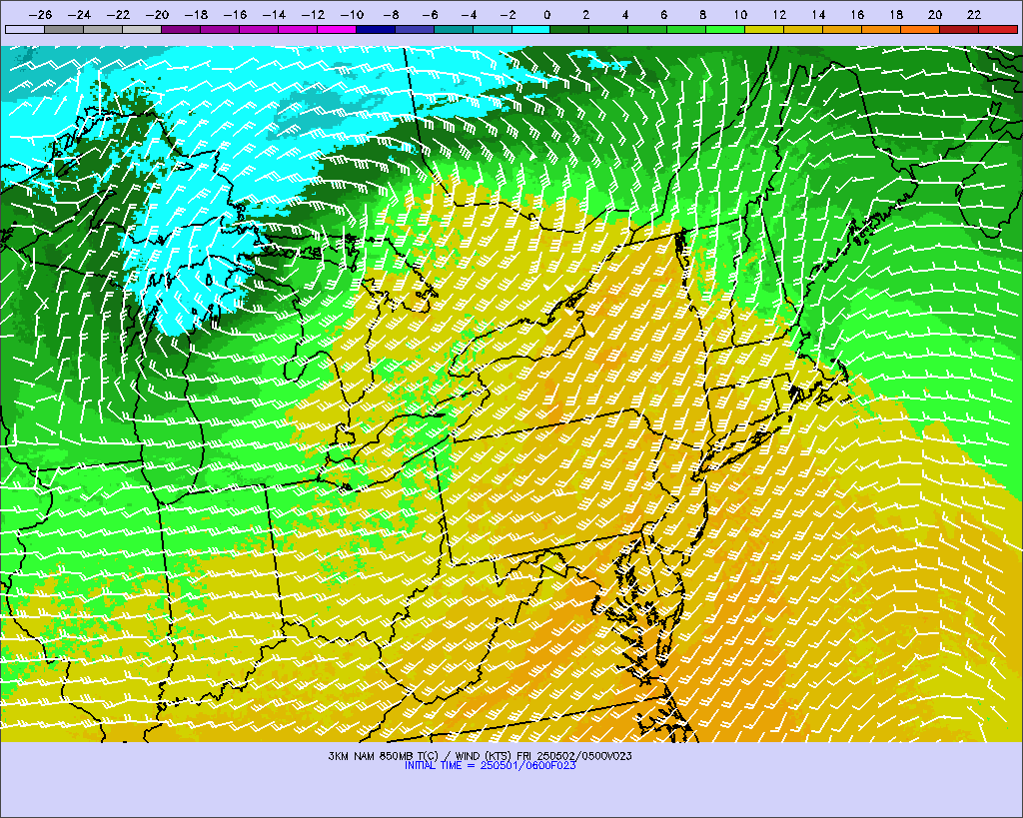This screenshot has width=1023, height=818.
Task: Click the blue "INITIAL TIME = 250501/0600F023" text
Action: point(490,766)
